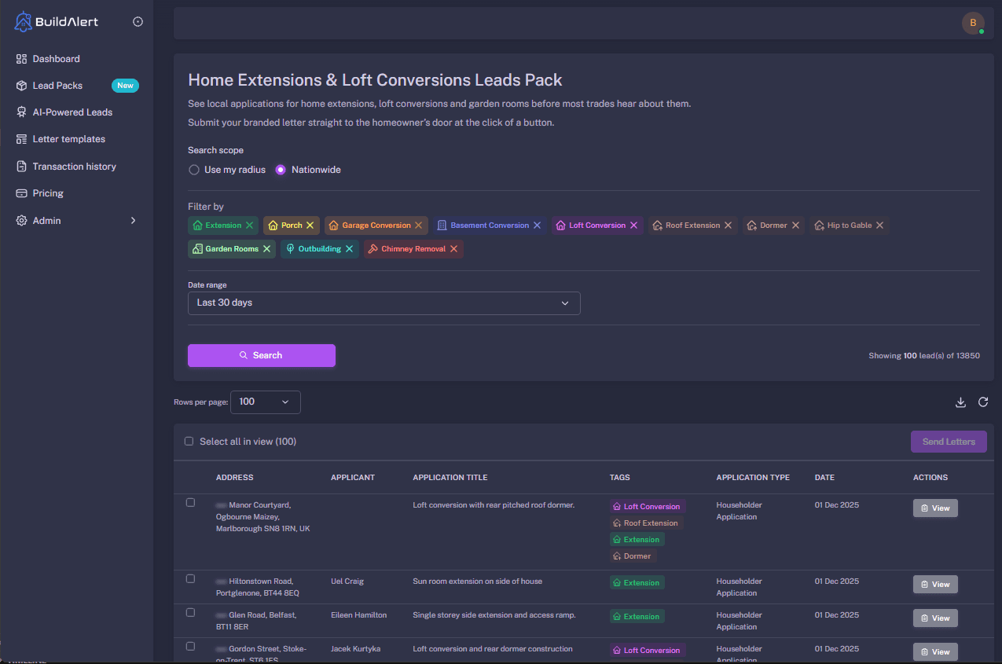Viewport: 1002px width, 664px height.
Task: Select AI-Powered Leads in the sidebar
Action: (x=71, y=112)
